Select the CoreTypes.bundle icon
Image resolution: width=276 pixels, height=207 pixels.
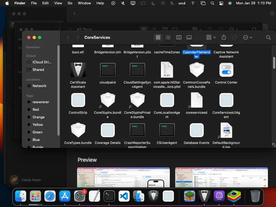click(78, 130)
